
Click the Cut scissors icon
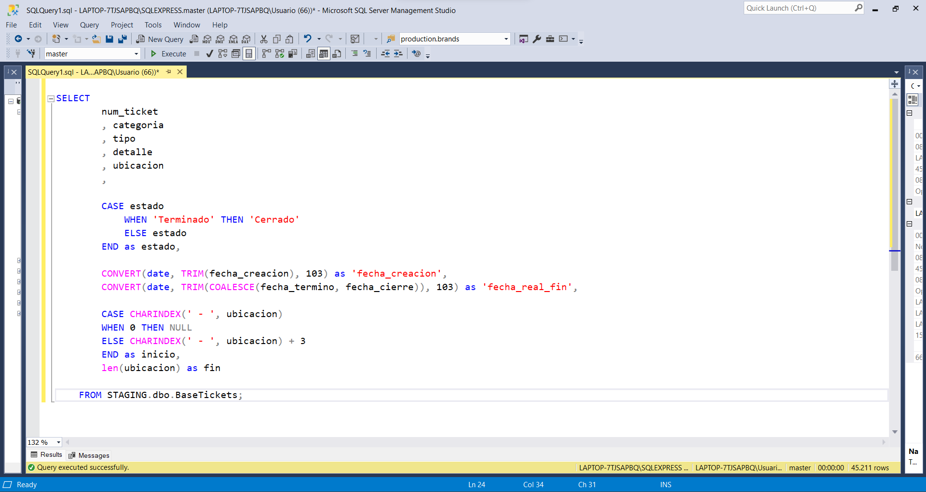pos(264,39)
